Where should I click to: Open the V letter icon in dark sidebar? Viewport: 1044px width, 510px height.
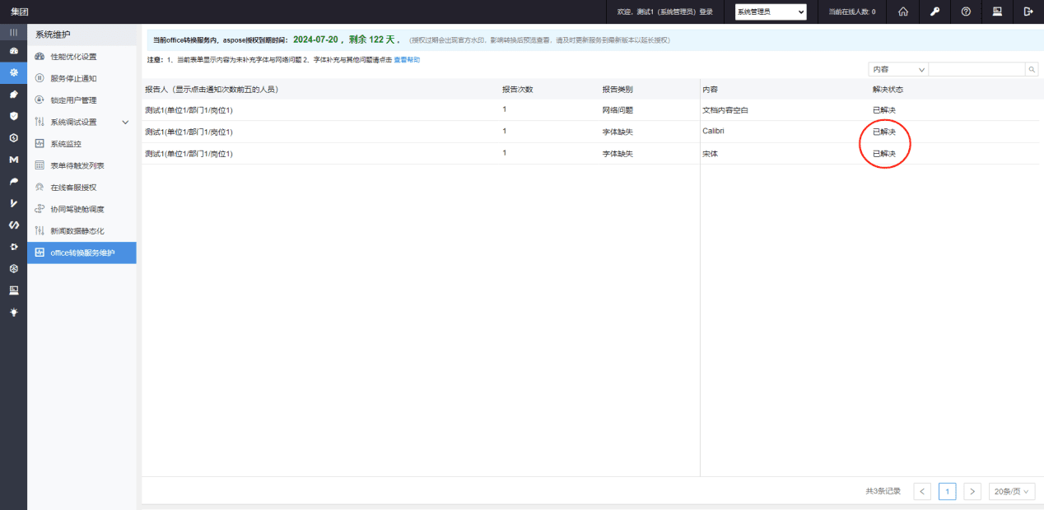pos(13,203)
